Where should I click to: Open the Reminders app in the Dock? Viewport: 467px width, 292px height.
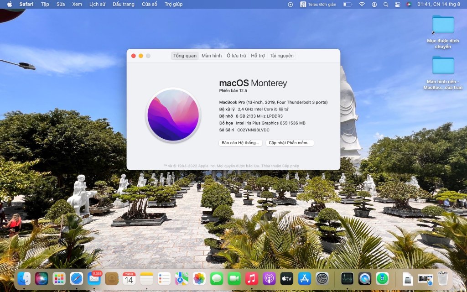(164, 279)
